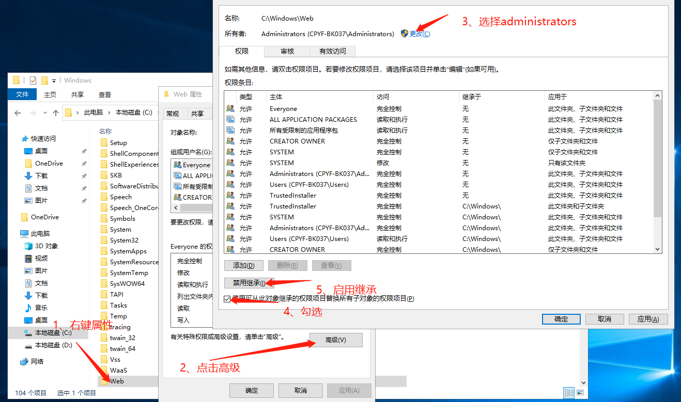Viewport: 681px width, 402px height.
Task: Click the 本地磁盘 (D:) drive icon
Action: tap(29, 345)
